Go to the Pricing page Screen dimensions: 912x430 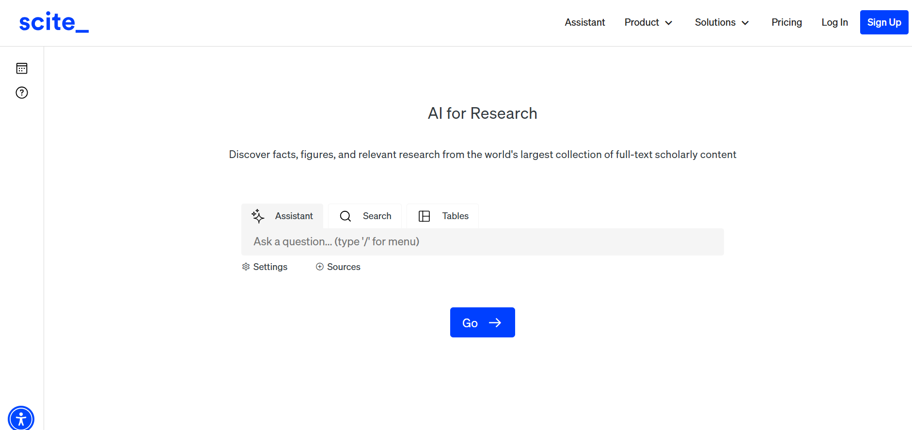(786, 22)
